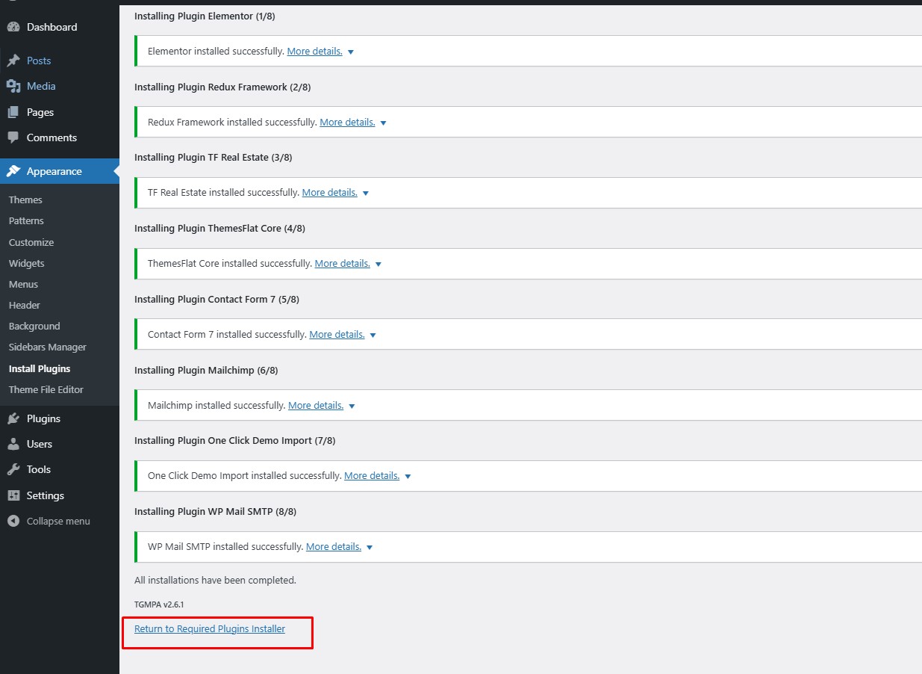Open Themes under Appearance
922x674 pixels.
[x=25, y=200]
